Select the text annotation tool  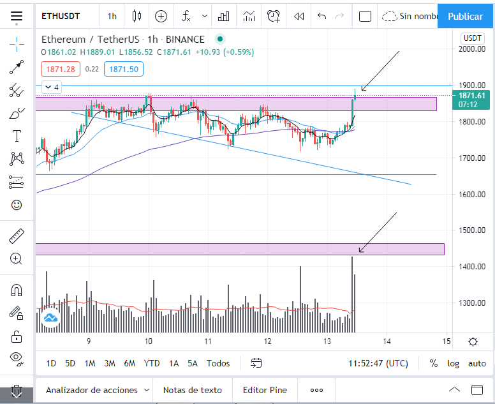coord(17,136)
